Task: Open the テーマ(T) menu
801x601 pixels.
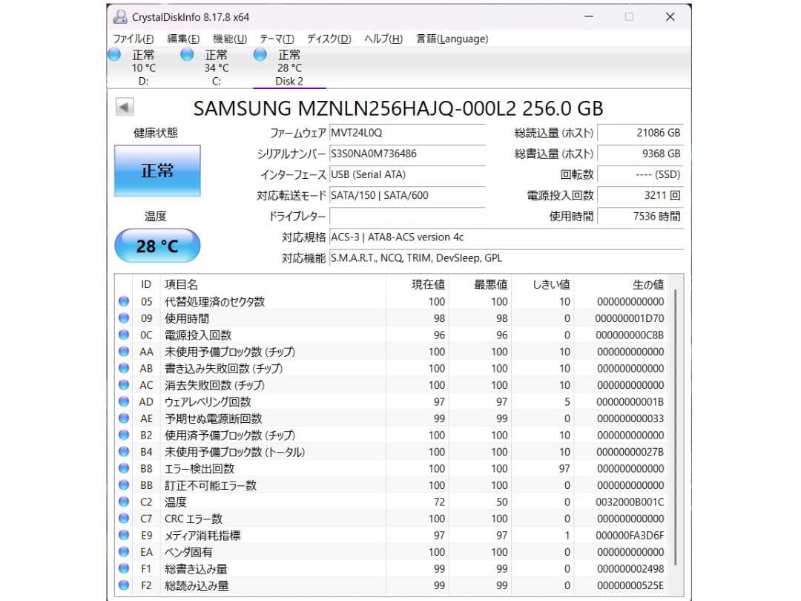Action: (276, 39)
